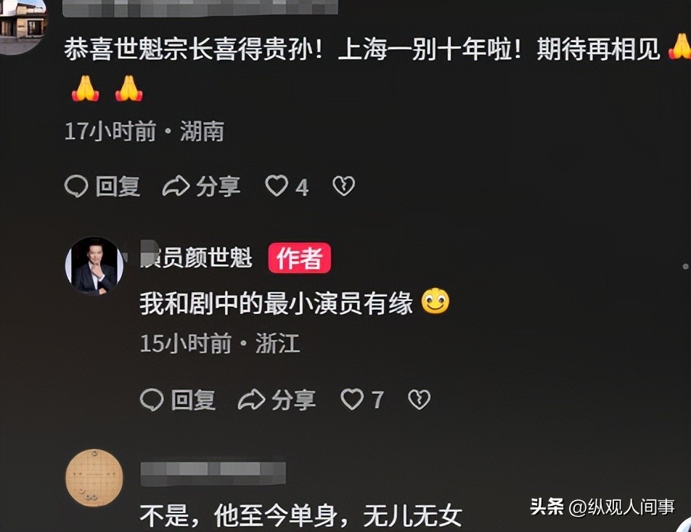
Task: Dislike the Hunan comment via broken heart
Action: (x=344, y=186)
